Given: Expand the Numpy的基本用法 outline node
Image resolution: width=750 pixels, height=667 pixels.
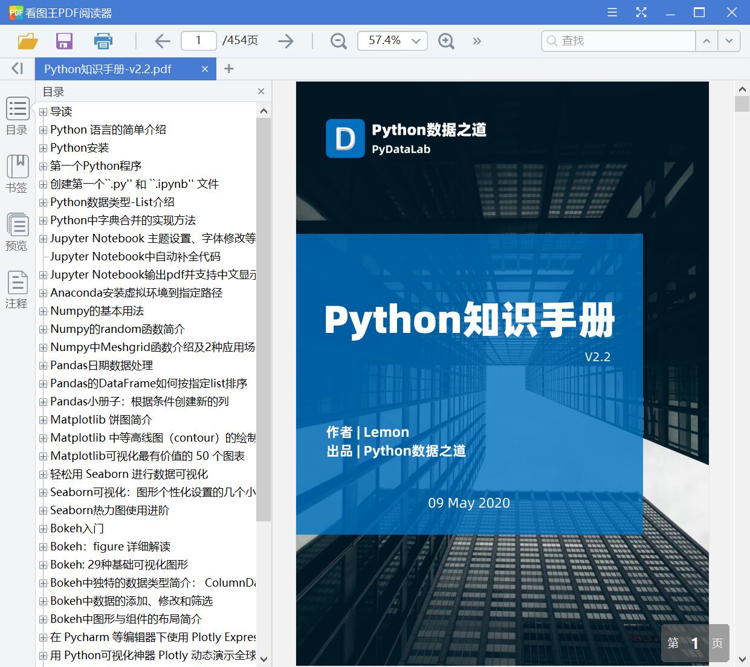Looking at the screenshot, I should pos(43,311).
